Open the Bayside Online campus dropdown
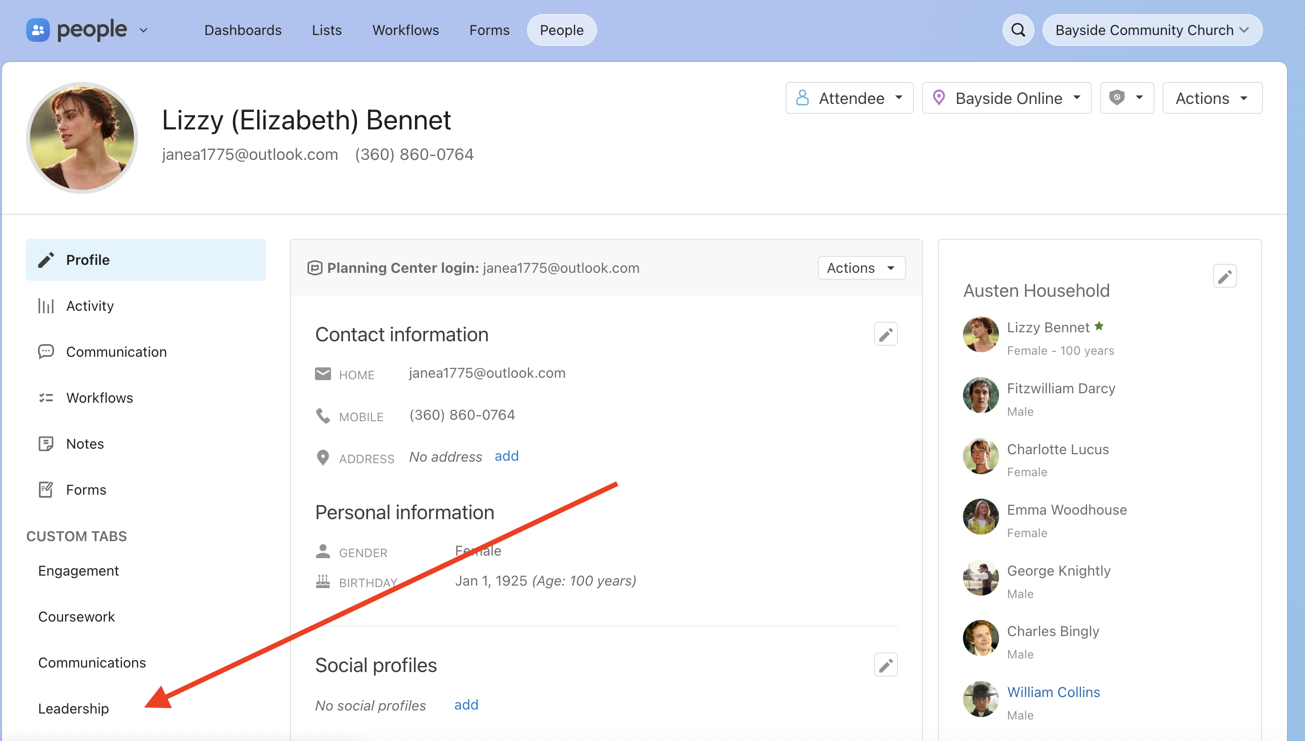 (x=1005, y=98)
